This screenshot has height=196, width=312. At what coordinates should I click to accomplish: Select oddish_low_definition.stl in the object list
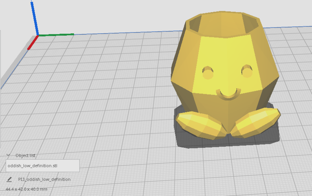tap(42, 165)
